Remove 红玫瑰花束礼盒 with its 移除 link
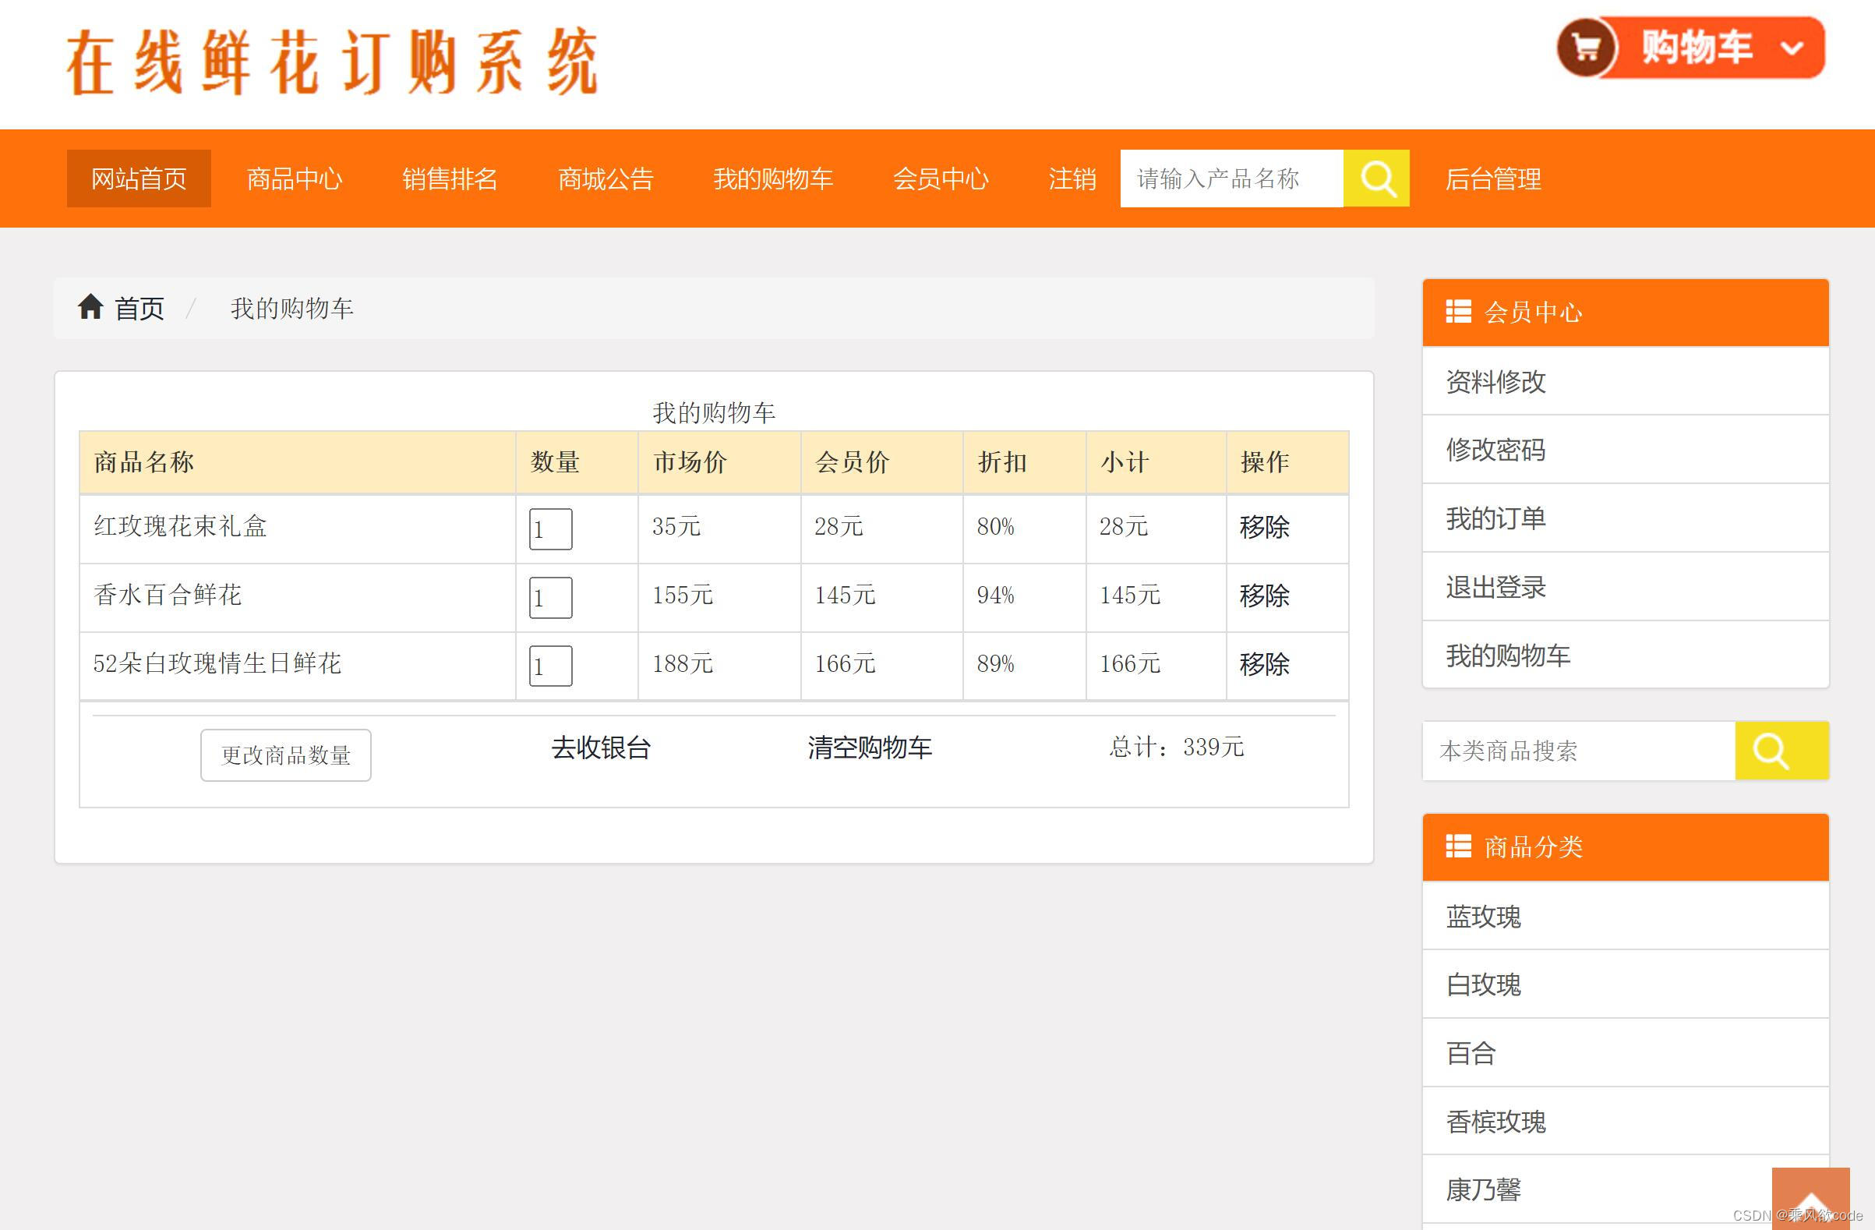 click(x=1264, y=526)
